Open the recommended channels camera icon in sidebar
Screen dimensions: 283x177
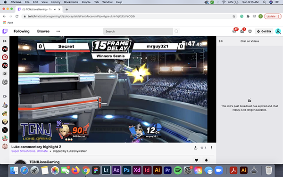(x=5, y=97)
